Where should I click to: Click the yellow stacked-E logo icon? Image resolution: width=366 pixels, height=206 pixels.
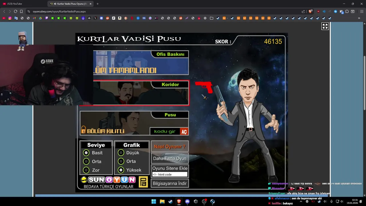[143, 182]
